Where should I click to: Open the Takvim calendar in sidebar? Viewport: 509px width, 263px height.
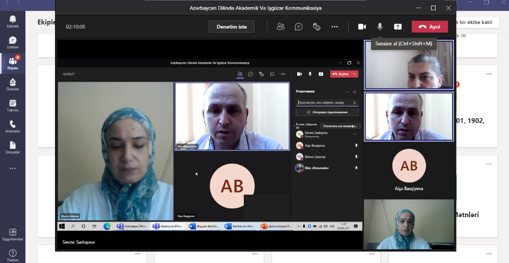pyautogui.click(x=13, y=106)
